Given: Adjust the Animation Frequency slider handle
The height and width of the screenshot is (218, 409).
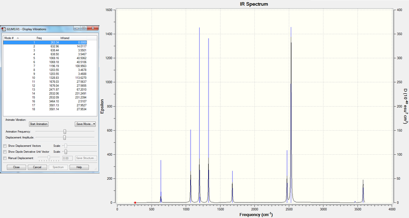Looking at the screenshot, I should pos(65,131).
